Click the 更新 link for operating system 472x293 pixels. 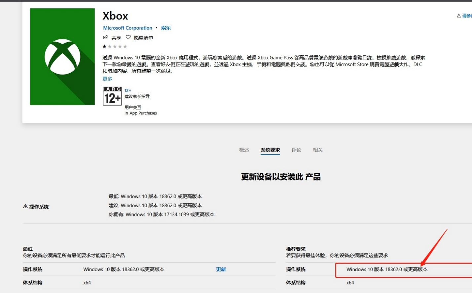point(221,269)
